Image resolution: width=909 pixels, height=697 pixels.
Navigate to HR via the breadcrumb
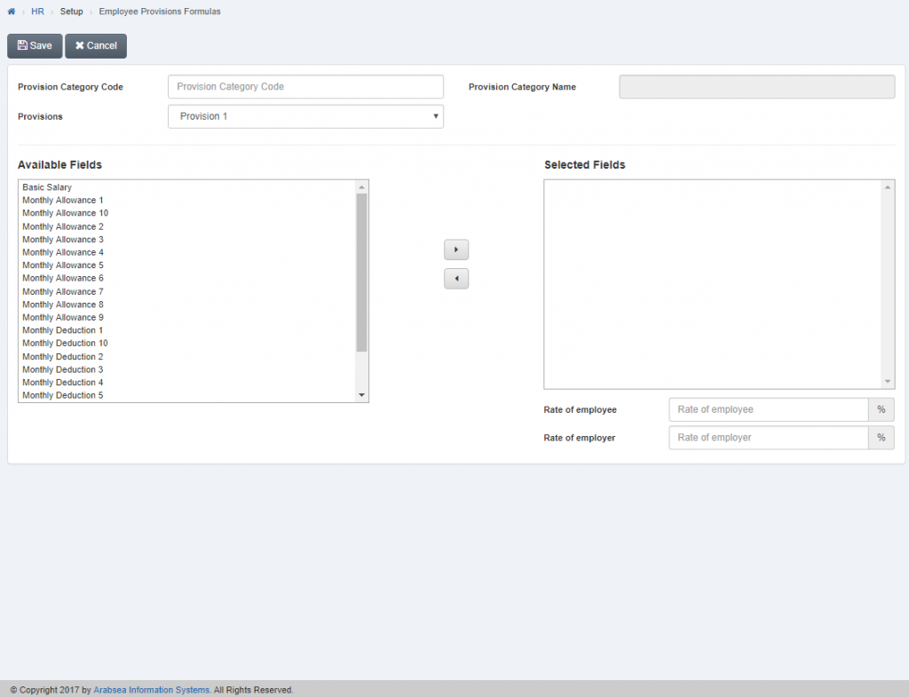(x=37, y=12)
